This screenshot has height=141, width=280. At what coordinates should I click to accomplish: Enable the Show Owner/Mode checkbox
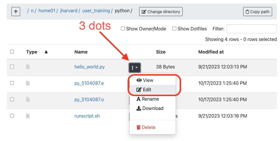pyautogui.click(x=123, y=29)
